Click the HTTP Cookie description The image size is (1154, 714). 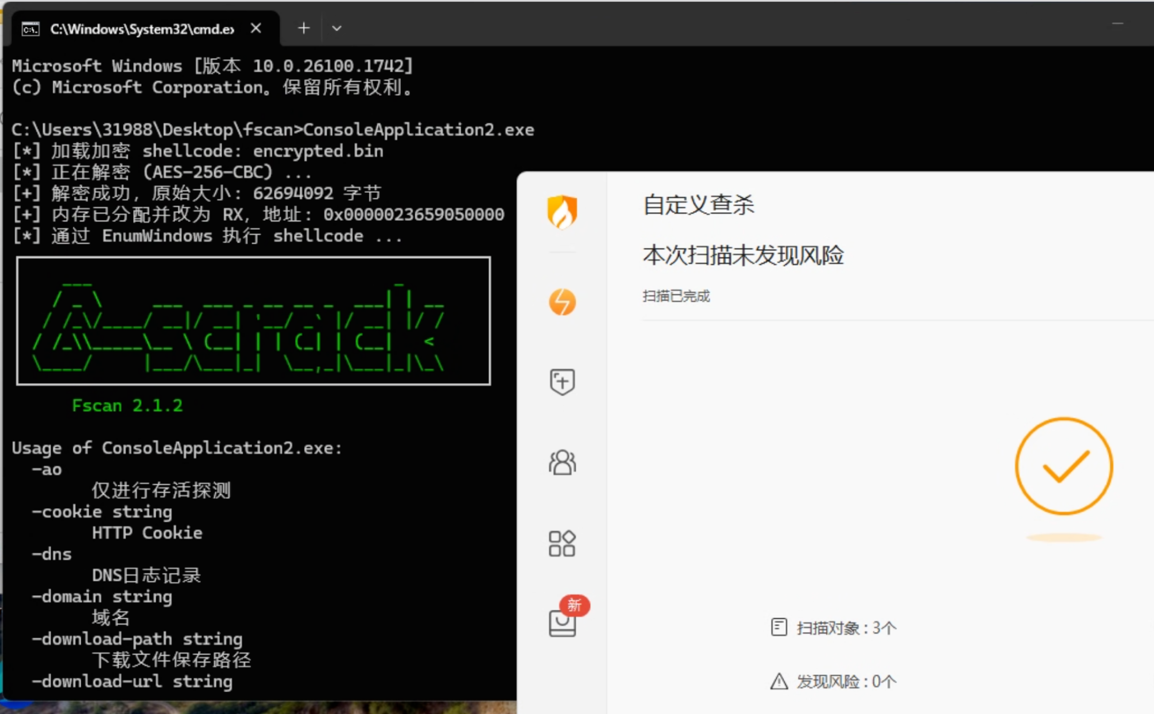coord(147,533)
